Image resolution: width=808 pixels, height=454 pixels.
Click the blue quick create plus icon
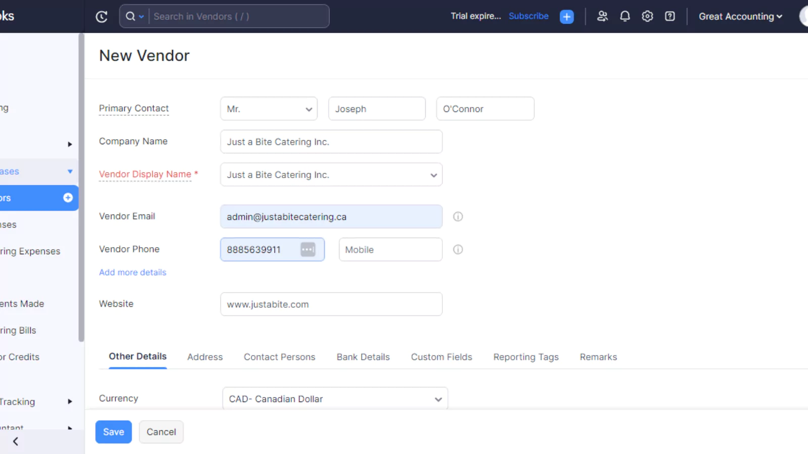click(567, 17)
